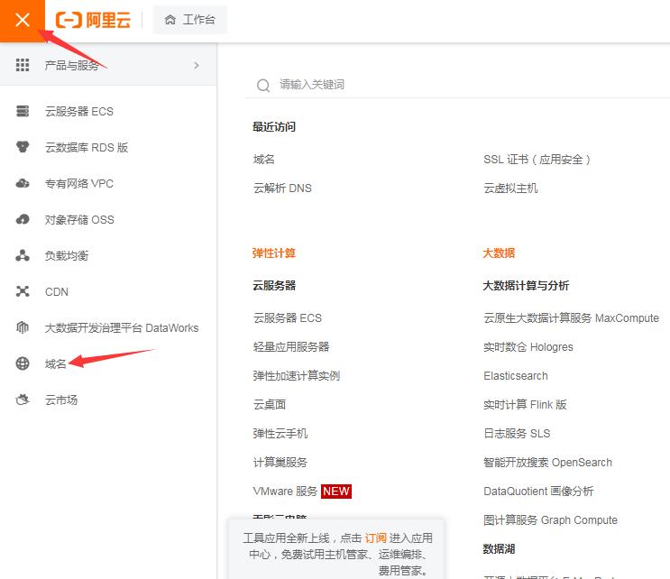Click the 对象存储 OSS cloud icon
The width and height of the screenshot is (670, 579).
tap(23, 219)
